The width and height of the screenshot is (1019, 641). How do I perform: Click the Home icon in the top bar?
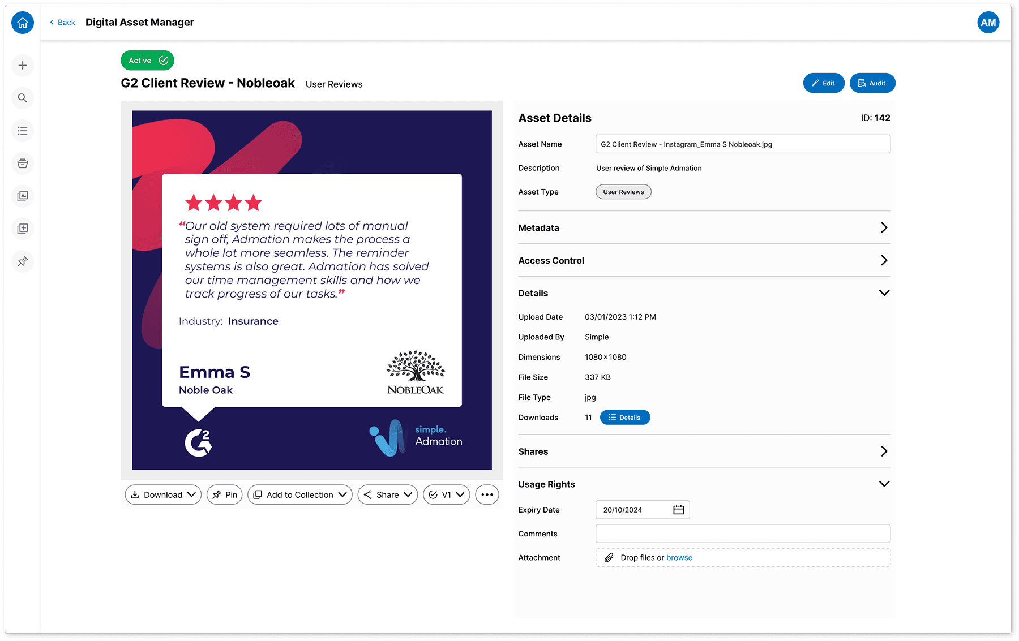click(22, 23)
